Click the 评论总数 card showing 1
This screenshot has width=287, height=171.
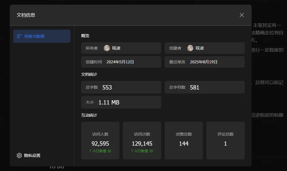[x=225, y=140]
